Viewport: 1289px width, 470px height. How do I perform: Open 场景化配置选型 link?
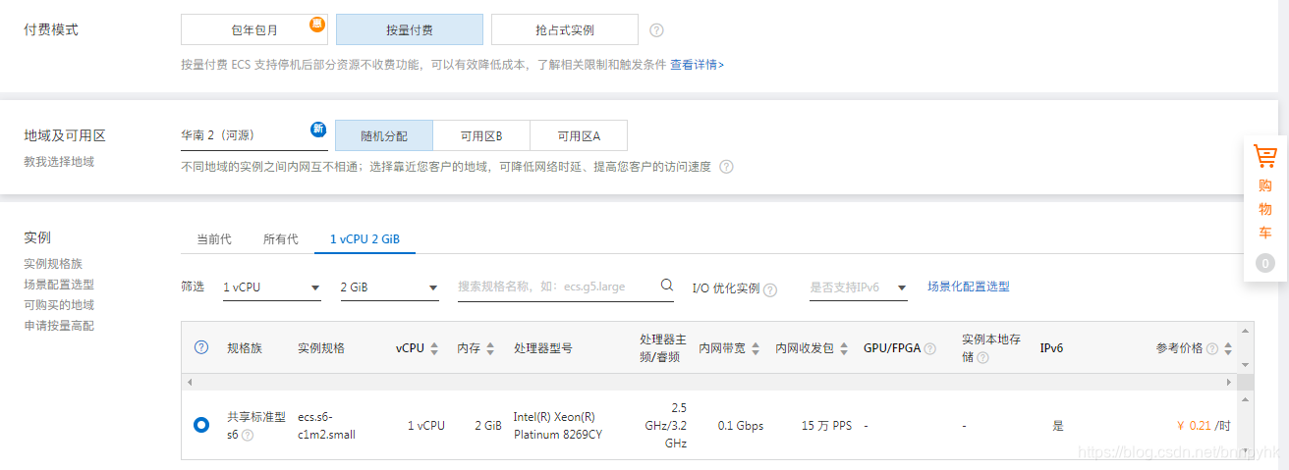[969, 287]
